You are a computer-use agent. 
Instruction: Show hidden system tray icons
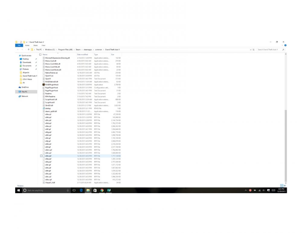pos(246,190)
